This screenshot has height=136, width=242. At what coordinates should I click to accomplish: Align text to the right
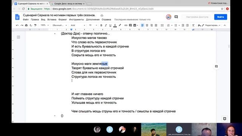151,25
